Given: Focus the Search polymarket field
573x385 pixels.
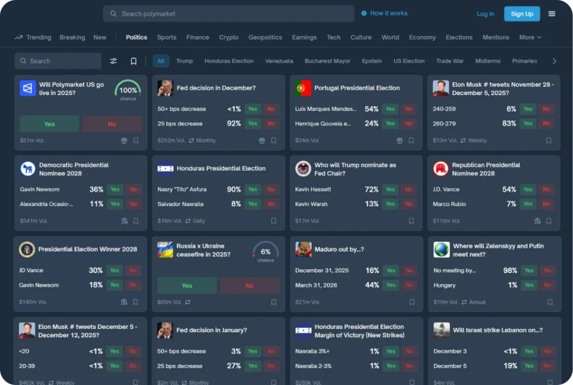Looking at the screenshot, I should pos(229,13).
